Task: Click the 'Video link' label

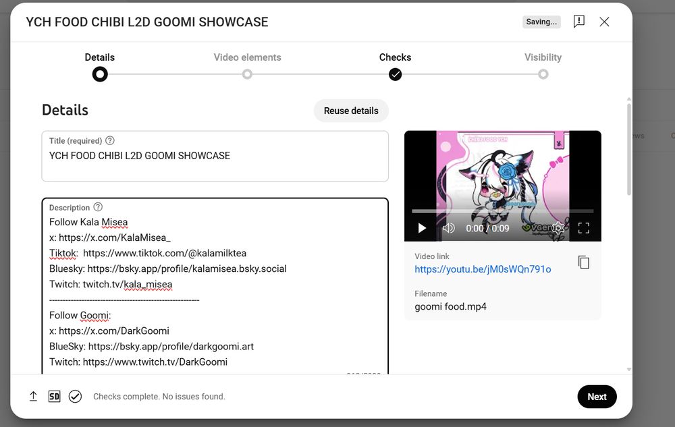Action: tap(432, 256)
